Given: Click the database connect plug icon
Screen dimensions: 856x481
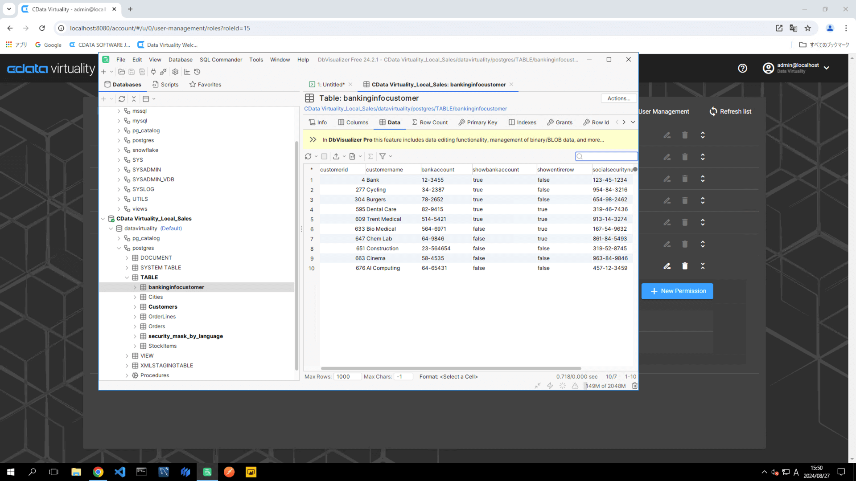Looking at the screenshot, I should click(153, 72).
